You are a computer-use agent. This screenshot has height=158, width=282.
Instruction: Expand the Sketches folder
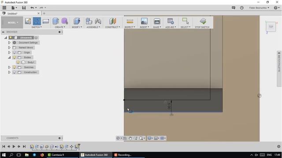point(9,67)
